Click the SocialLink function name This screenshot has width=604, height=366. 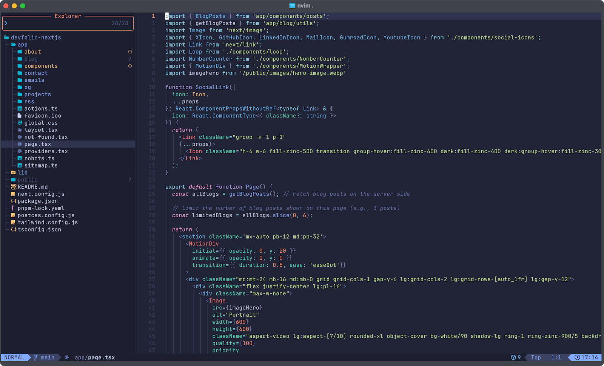tap(212, 87)
